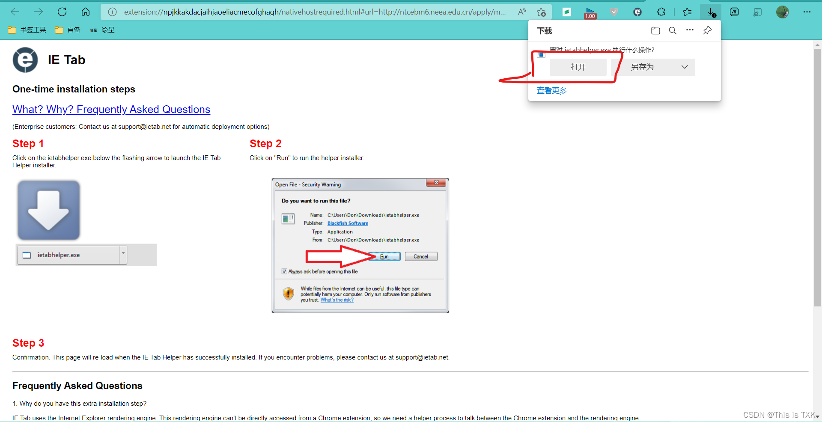Open browser Settings and more menu
Viewport: 822px width, 422px height.
coord(807,12)
